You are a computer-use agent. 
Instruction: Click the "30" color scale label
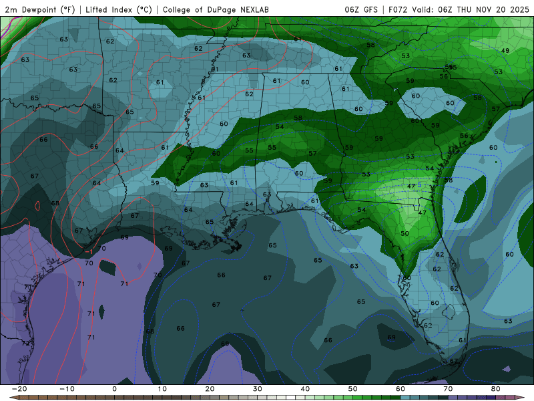tap(258, 389)
